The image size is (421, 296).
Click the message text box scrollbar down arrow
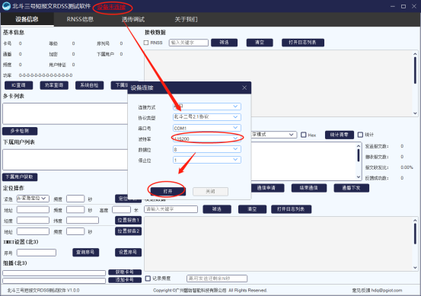tap(359, 177)
